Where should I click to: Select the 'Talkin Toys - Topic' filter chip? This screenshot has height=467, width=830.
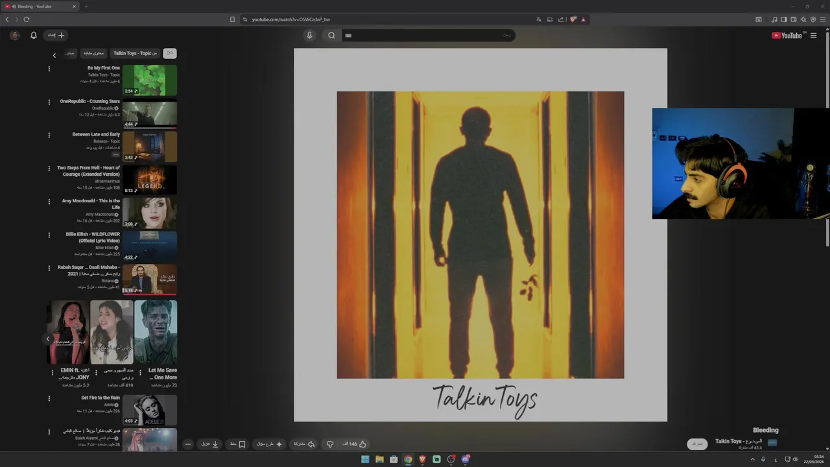coord(135,53)
